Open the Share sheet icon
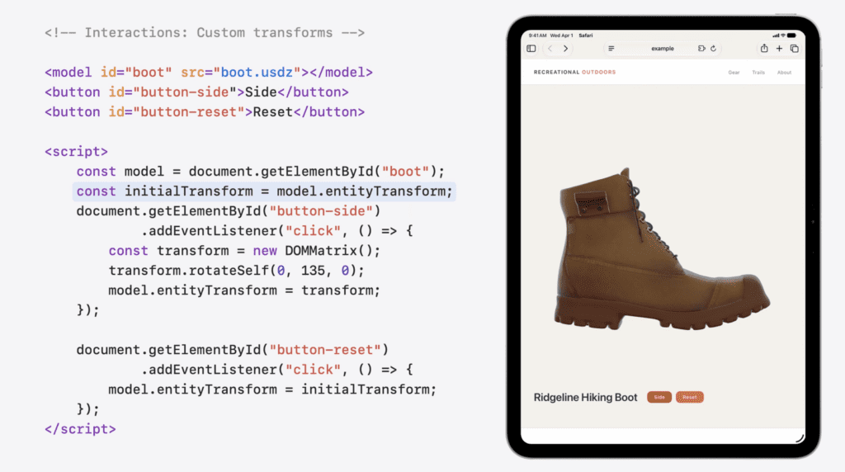Image resolution: width=845 pixels, height=472 pixels. click(x=764, y=49)
